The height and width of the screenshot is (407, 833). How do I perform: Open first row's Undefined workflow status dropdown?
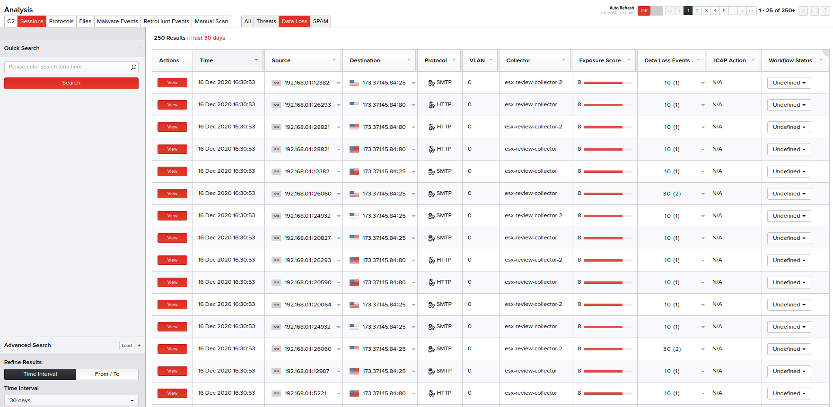click(x=789, y=83)
